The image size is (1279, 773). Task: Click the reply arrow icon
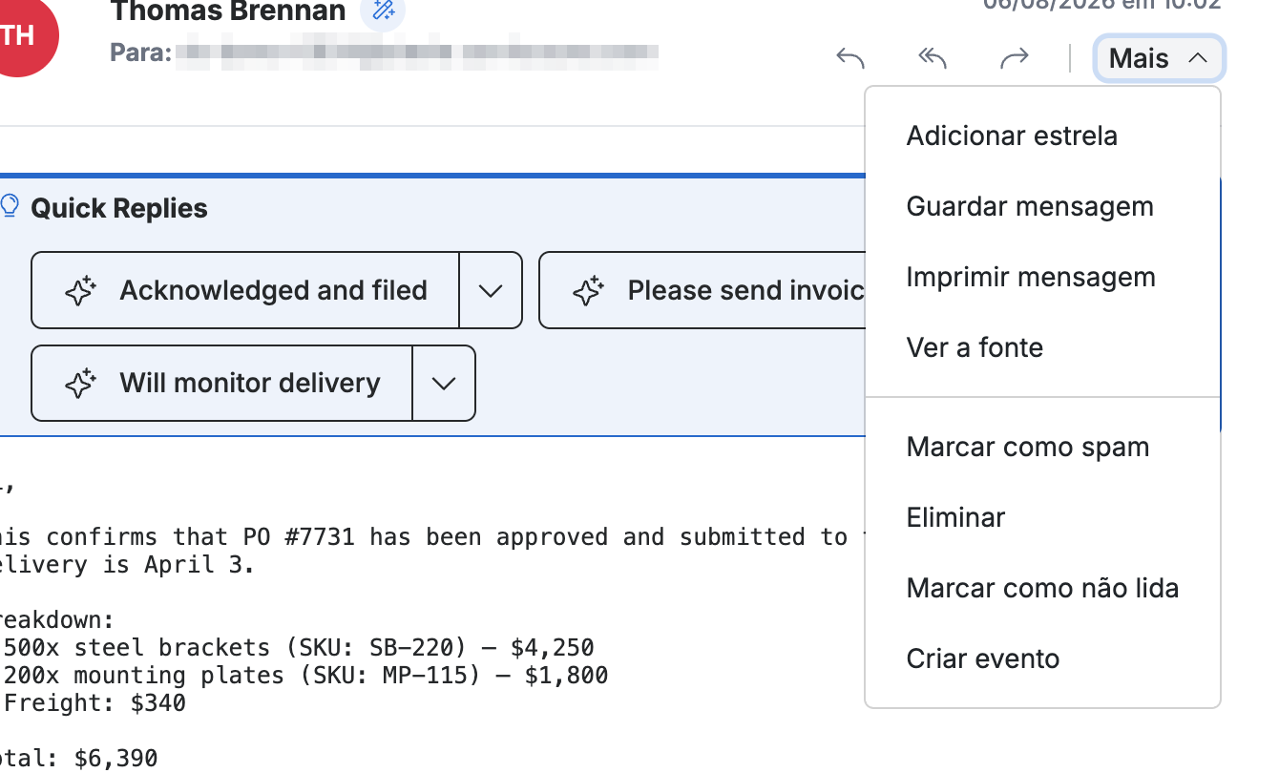(x=850, y=58)
